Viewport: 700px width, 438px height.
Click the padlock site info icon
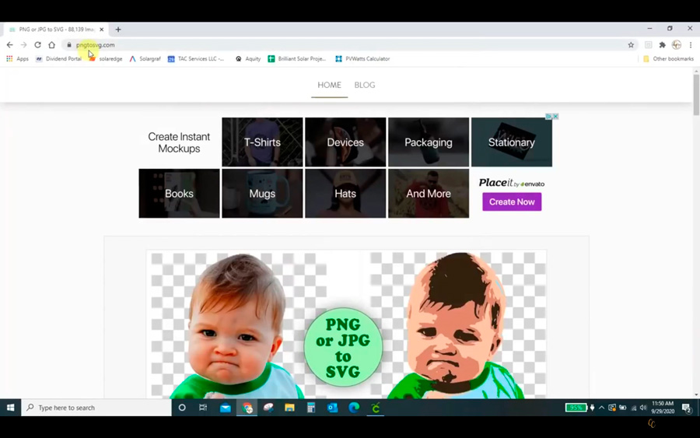68,44
